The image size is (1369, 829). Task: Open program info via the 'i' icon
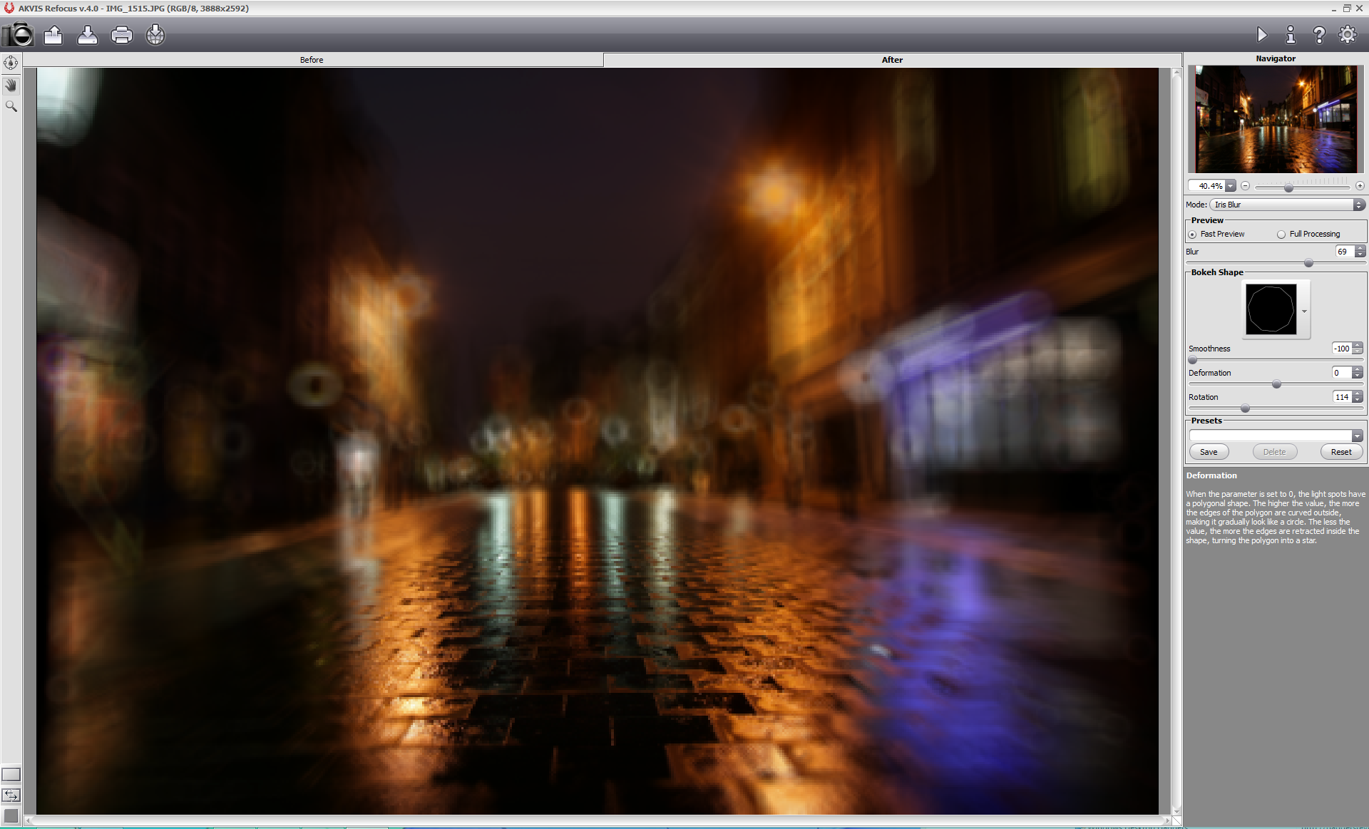[1291, 34]
